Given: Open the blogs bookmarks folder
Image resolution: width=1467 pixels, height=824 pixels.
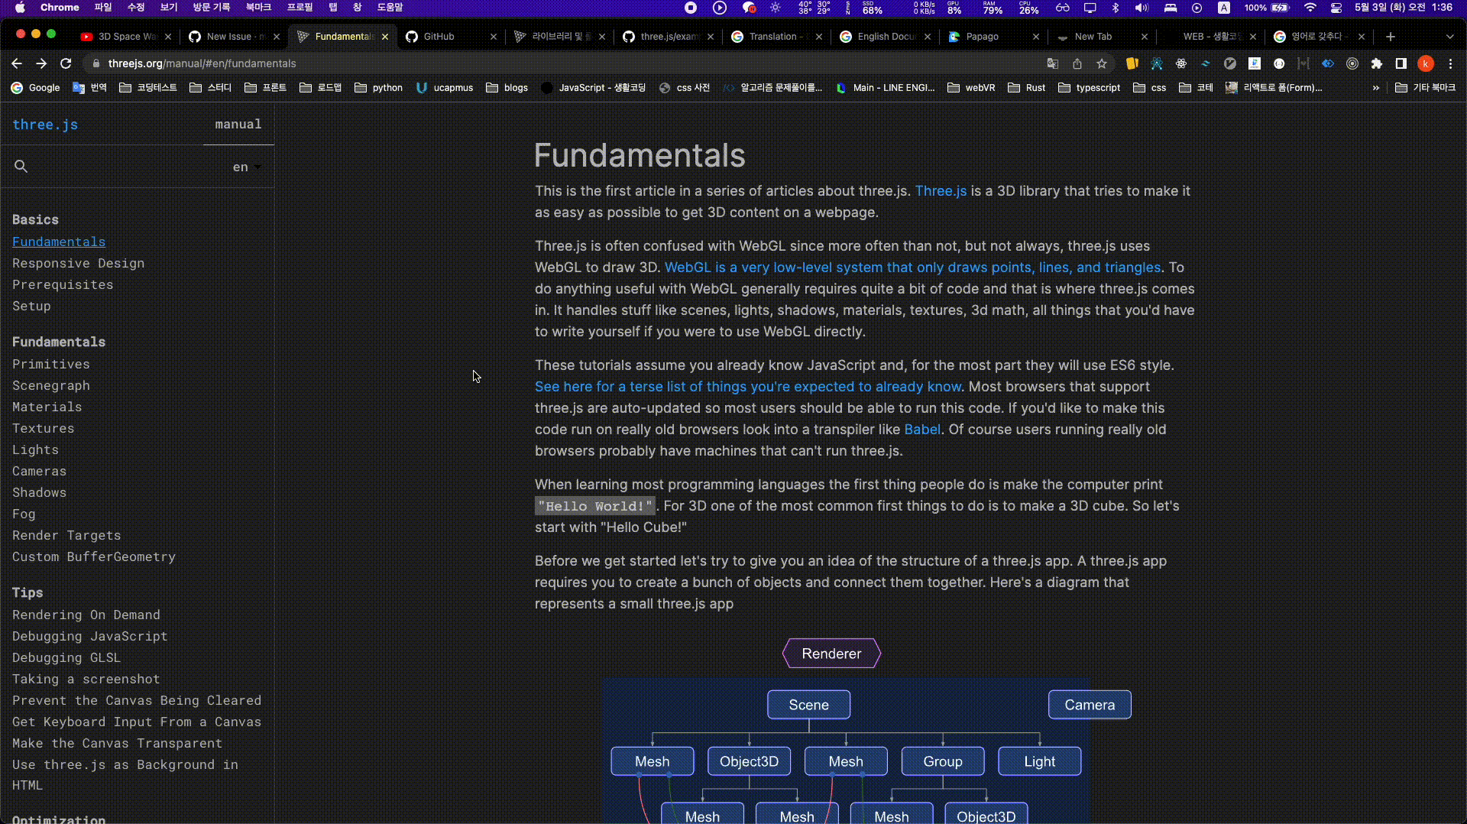Looking at the screenshot, I should point(507,88).
